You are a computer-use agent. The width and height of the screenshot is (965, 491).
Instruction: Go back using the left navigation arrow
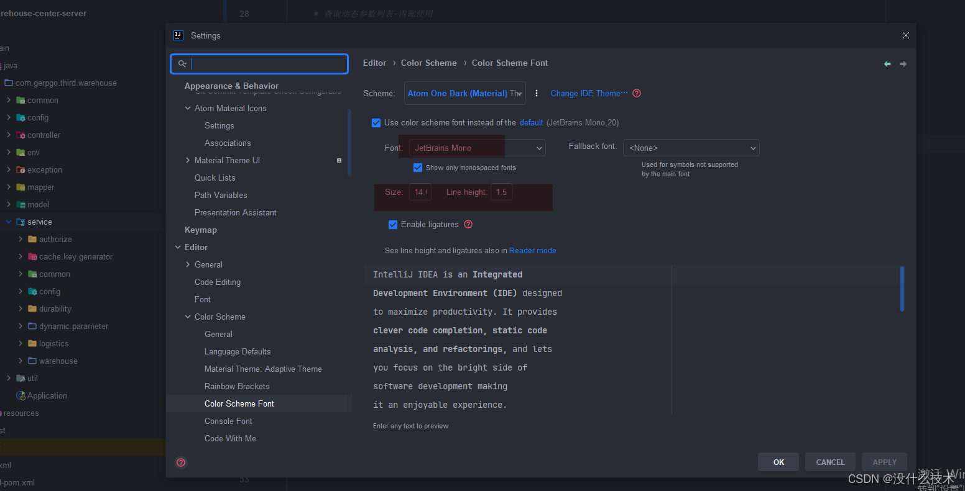point(887,64)
